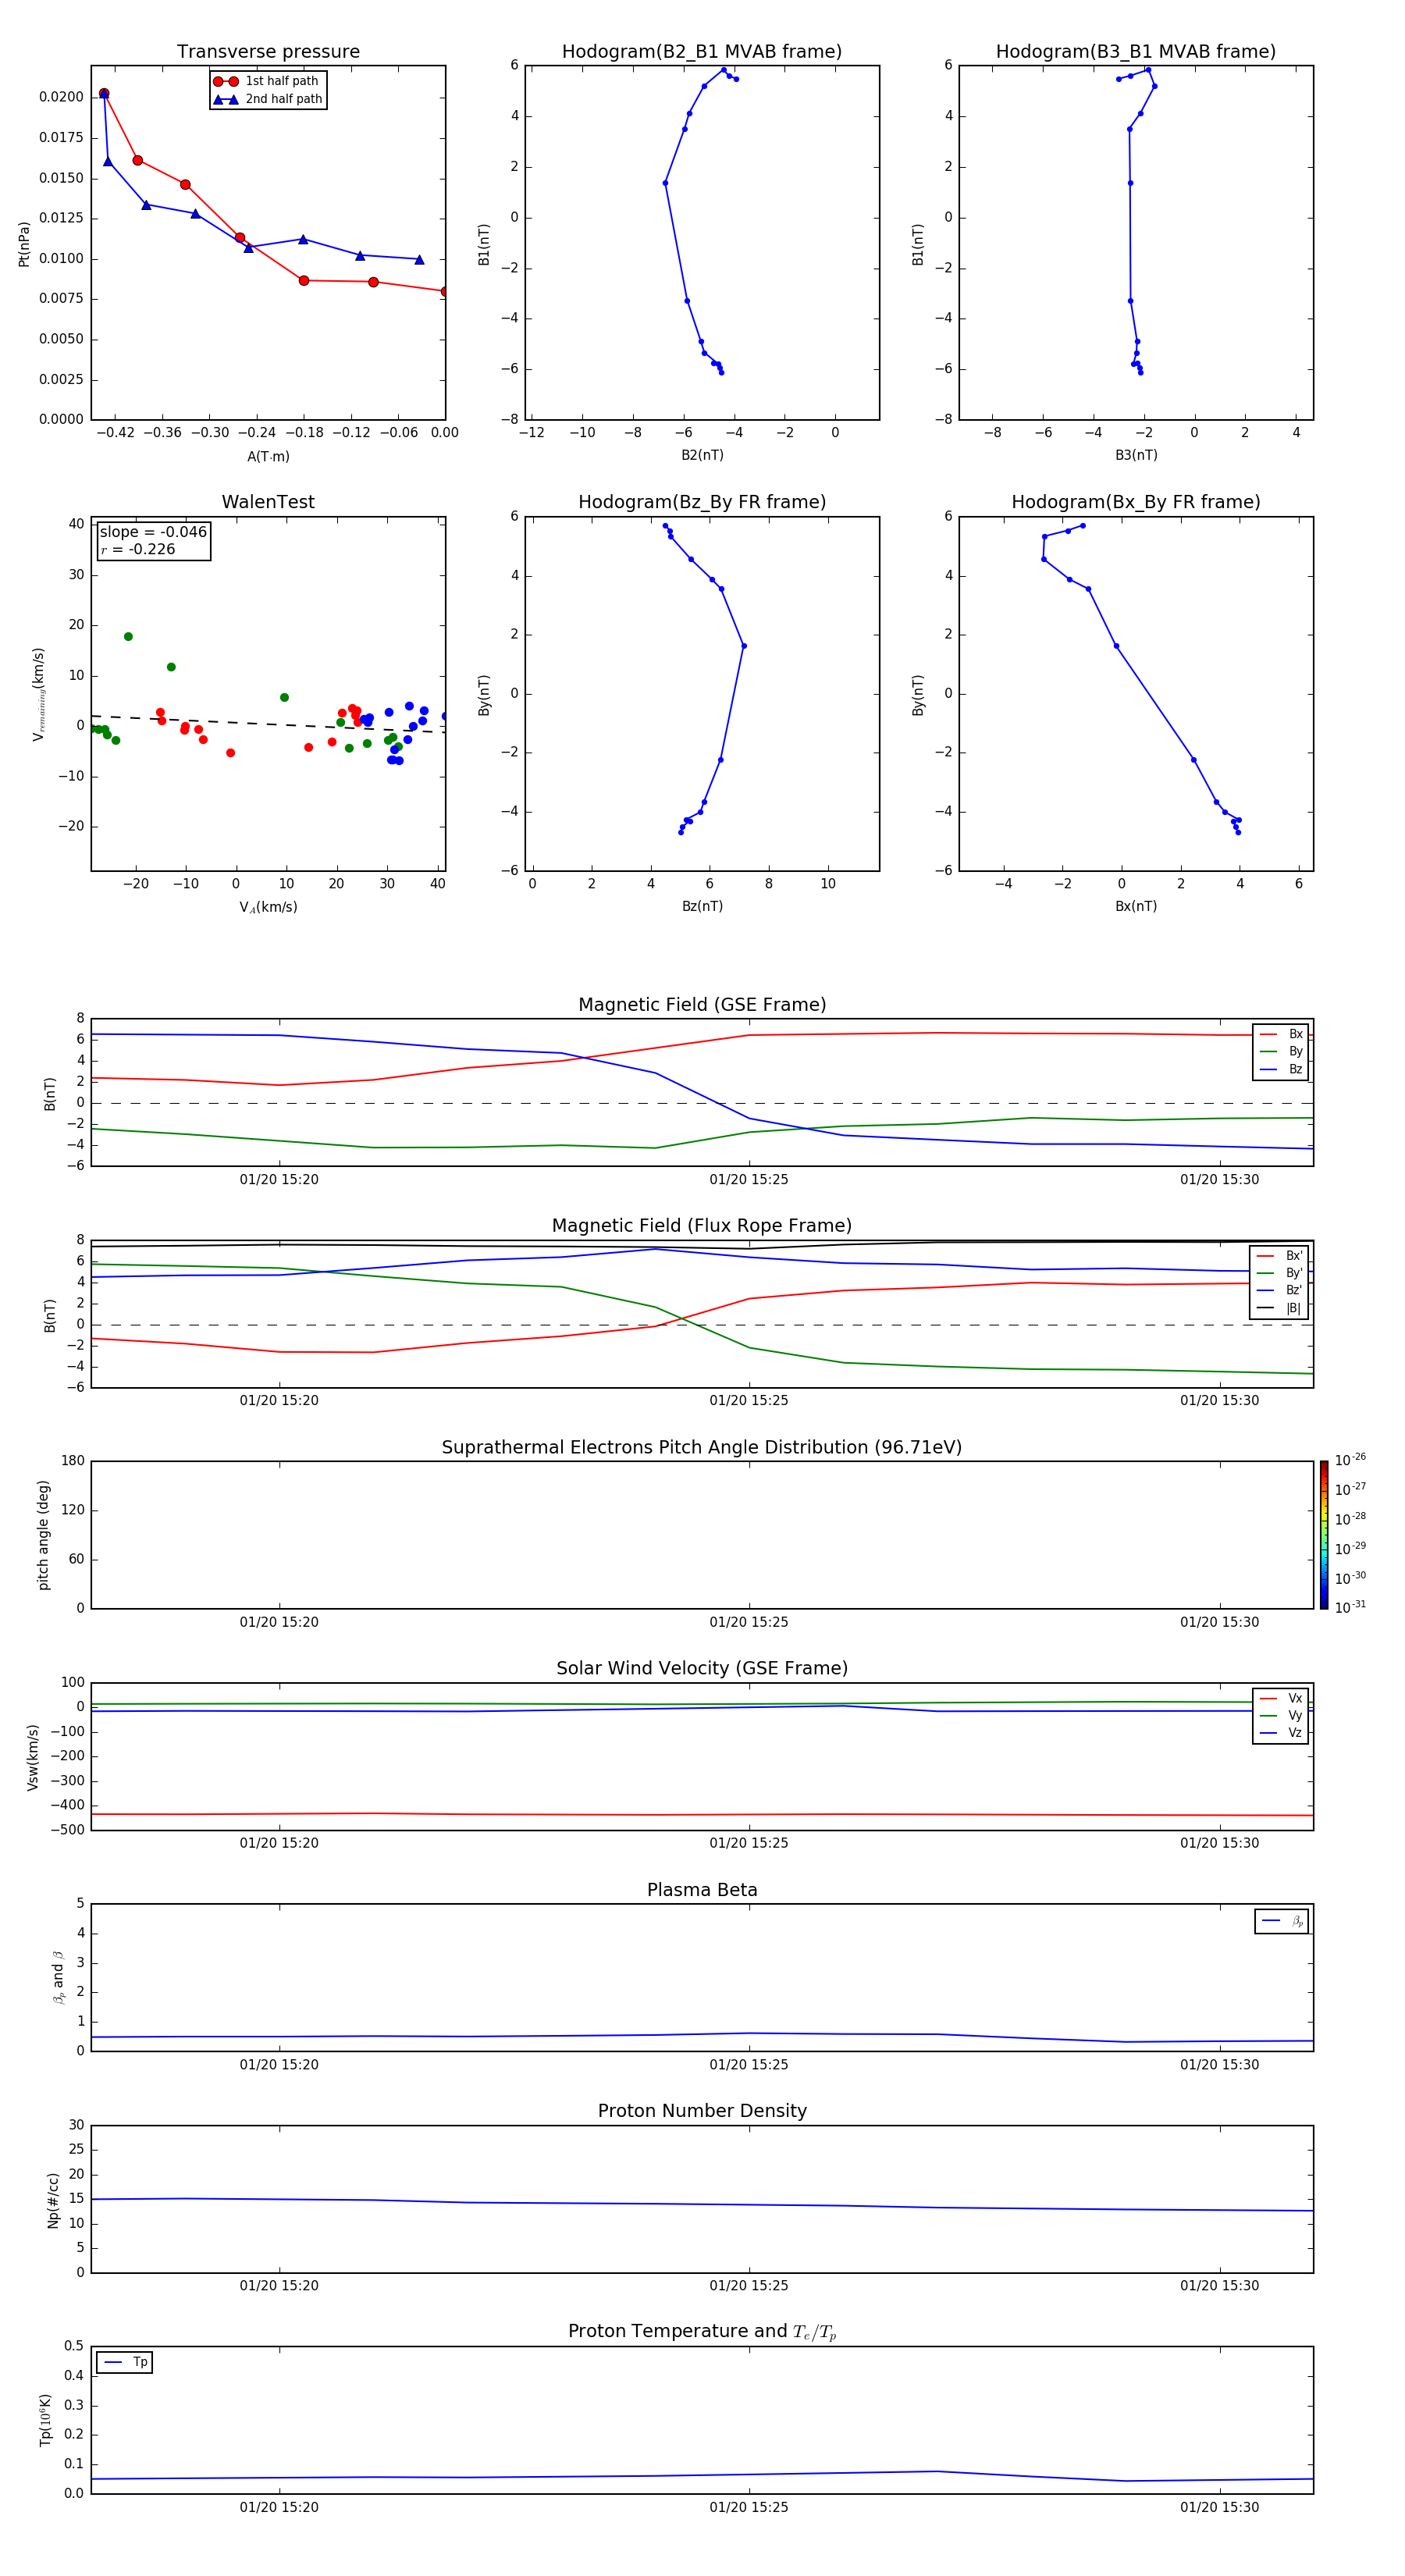1405x2576 pixels.
Task: Click 'Magnetic Field (GSE Frame)' title
Action: 702,1005
